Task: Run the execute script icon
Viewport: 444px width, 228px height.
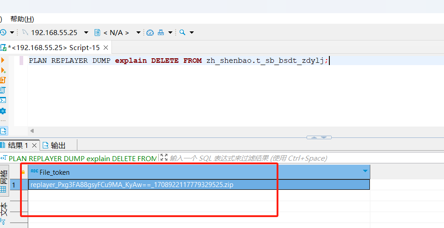Action: [x=3, y=80]
